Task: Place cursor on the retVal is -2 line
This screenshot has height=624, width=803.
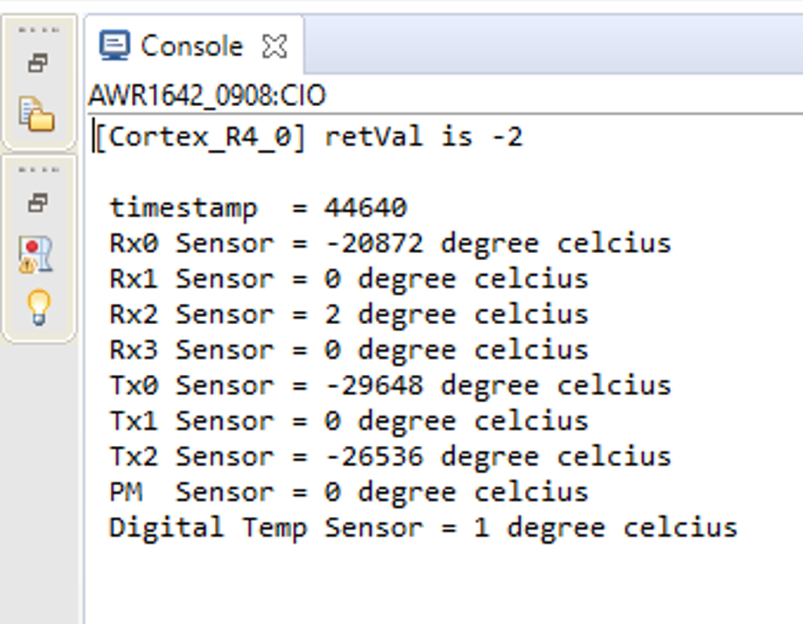Action: (423, 137)
